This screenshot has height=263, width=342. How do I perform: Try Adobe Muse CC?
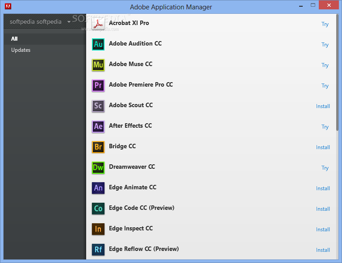click(325, 65)
